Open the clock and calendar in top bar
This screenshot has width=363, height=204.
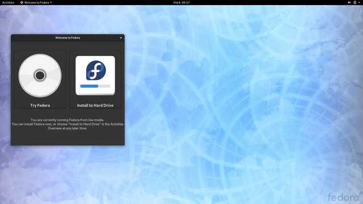point(181,2)
